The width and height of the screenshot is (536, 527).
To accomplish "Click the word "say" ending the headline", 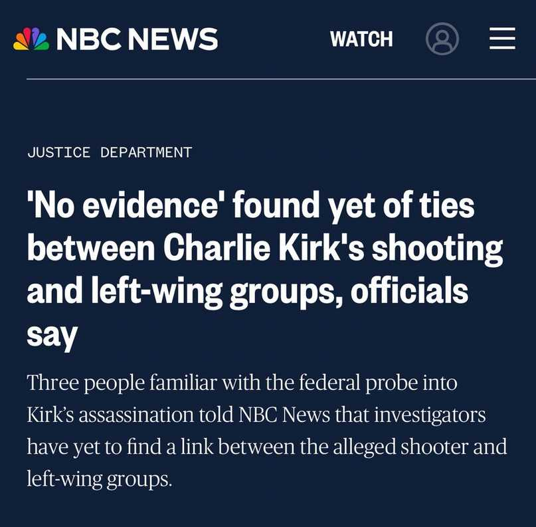I will pyautogui.click(x=52, y=334).
